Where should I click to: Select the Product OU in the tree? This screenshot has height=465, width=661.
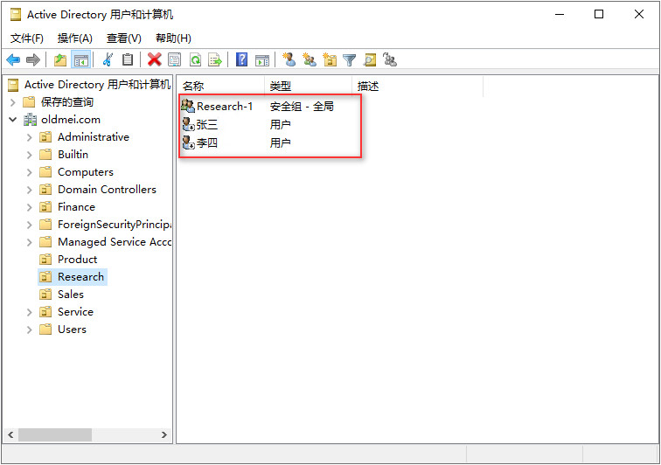point(77,260)
